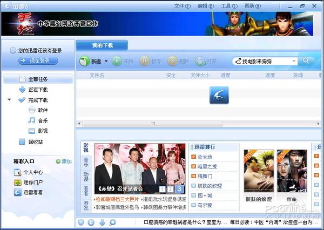Open the 文件(F) menu

[x=182, y=6]
